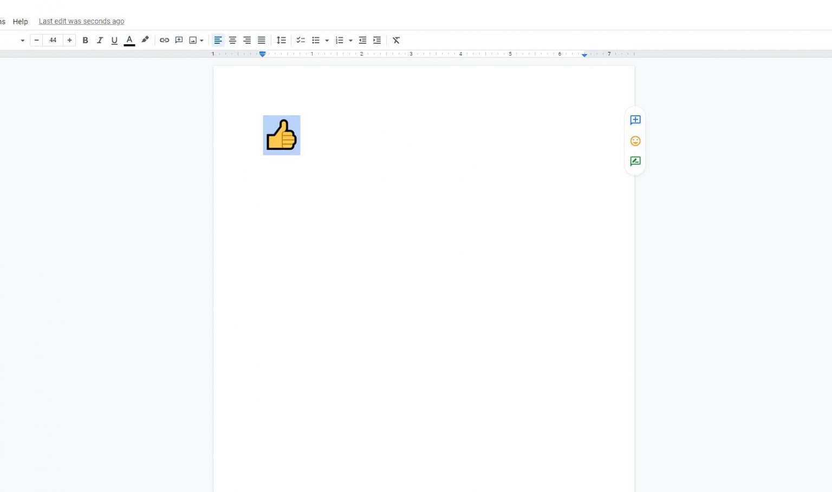Open the Help menu

[x=20, y=22]
